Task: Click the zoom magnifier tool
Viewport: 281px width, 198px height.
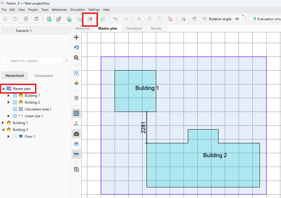Action: pos(76,58)
